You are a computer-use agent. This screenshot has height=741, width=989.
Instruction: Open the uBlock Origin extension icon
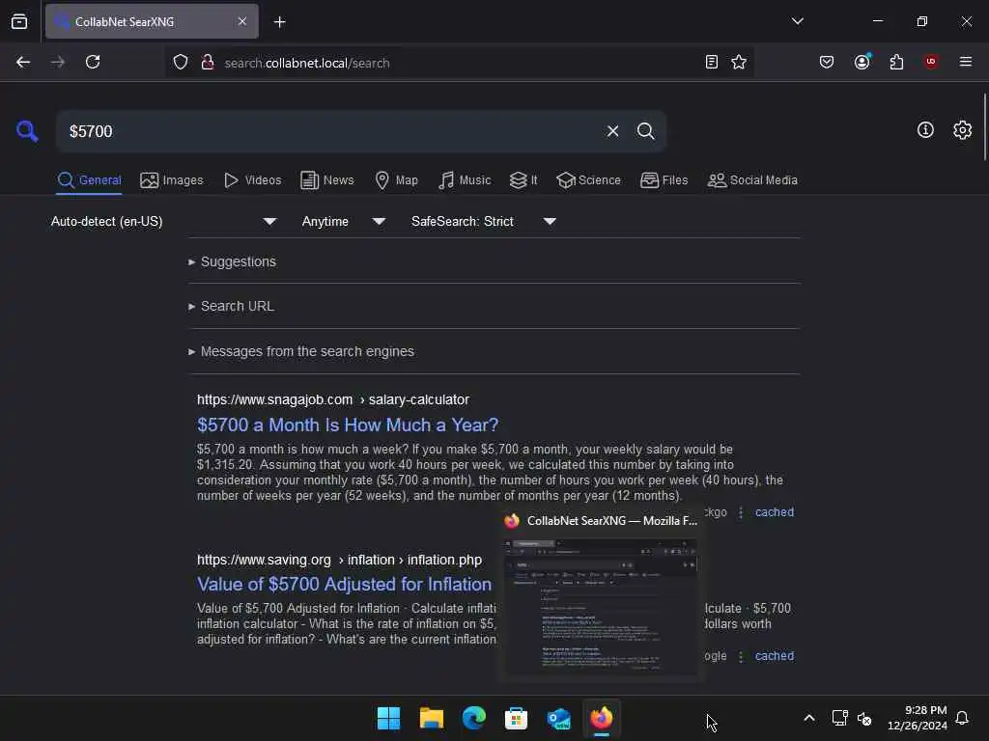click(931, 62)
